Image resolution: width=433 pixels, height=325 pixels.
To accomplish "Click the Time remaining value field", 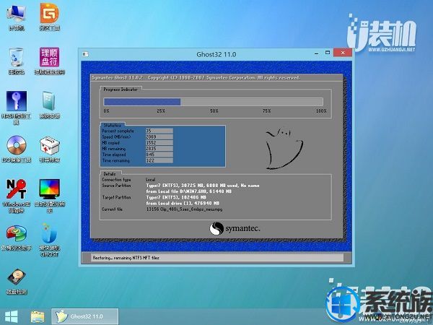I will 159,160.
